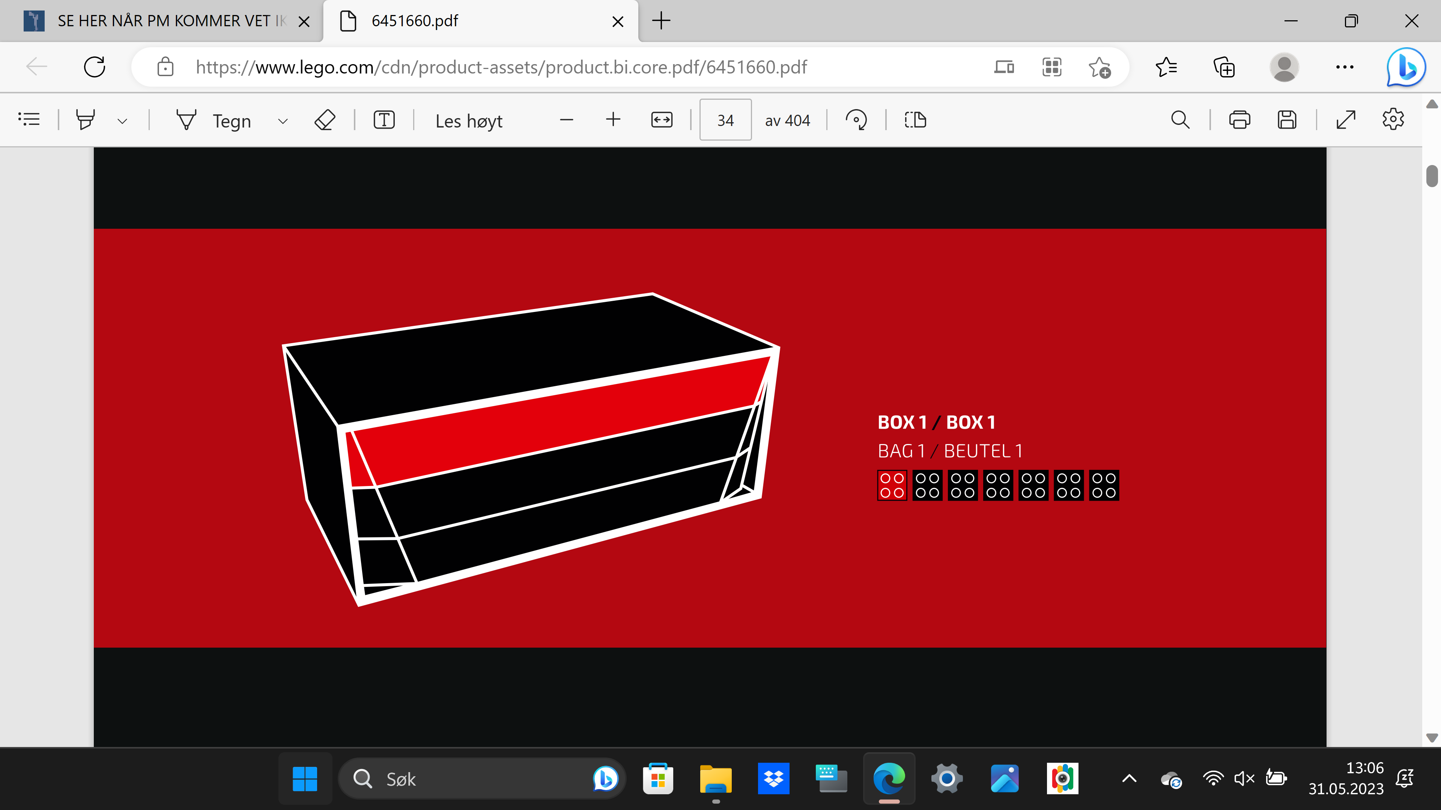Viewport: 1441px width, 810px height.
Task: Click the Søk taskbar search box
Action: point(481,779)
